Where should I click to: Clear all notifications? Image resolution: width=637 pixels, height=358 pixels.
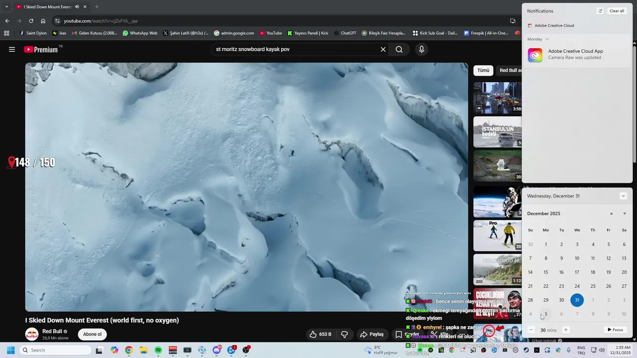[617, 11]
